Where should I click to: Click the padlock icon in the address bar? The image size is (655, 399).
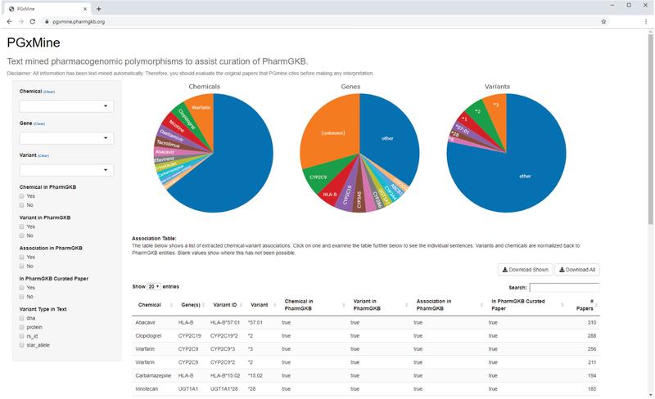pyautogui.click(x=47, y=22)
